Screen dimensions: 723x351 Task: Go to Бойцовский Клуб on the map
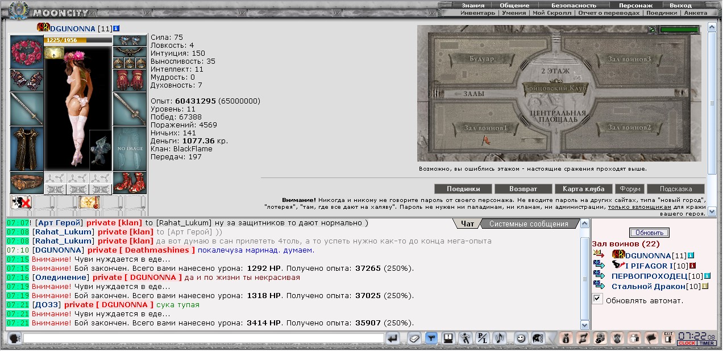coord(554,89)
